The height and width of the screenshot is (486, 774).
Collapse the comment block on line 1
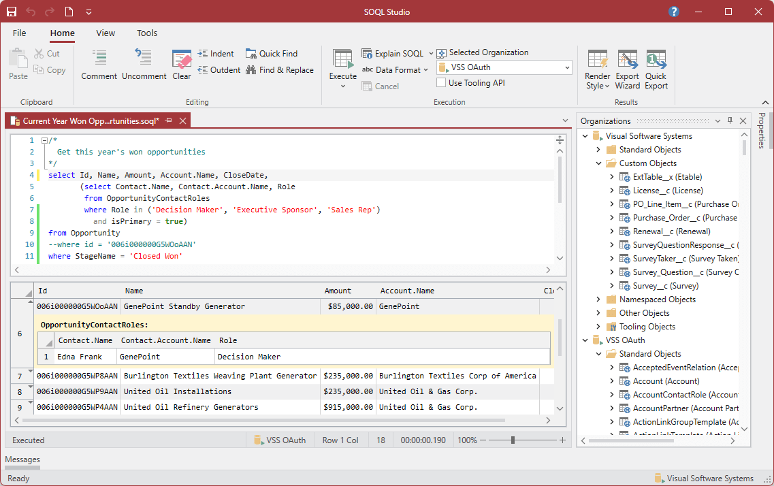[44, 141]
